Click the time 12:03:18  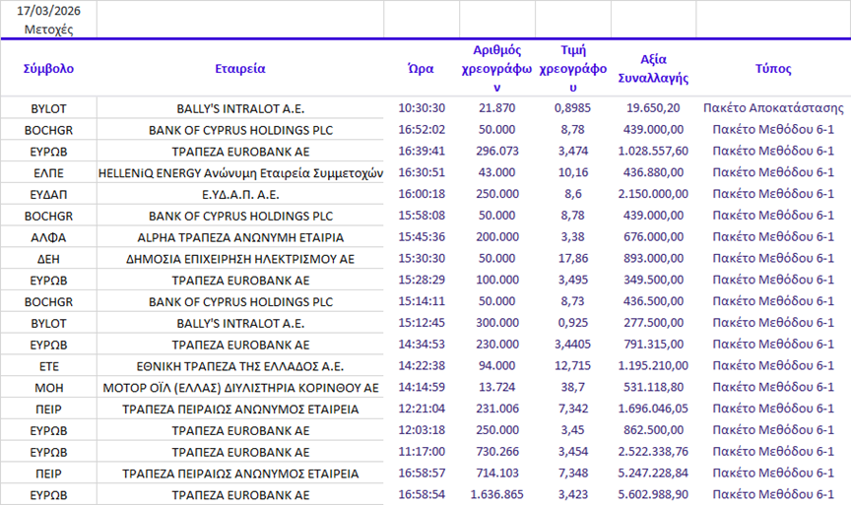click(422, 430)
